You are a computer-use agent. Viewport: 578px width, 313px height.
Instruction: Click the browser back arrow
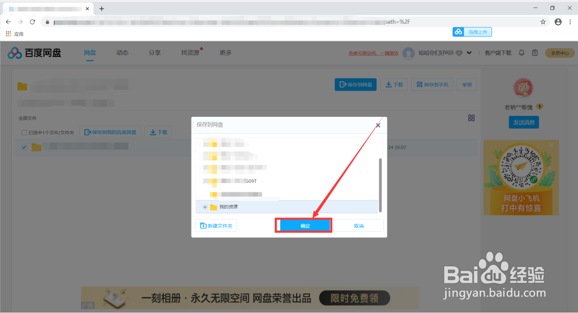[x=8, y=22]
